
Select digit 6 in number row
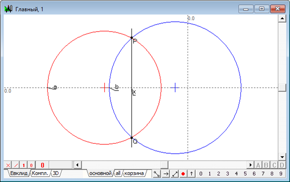coord(254,174)
